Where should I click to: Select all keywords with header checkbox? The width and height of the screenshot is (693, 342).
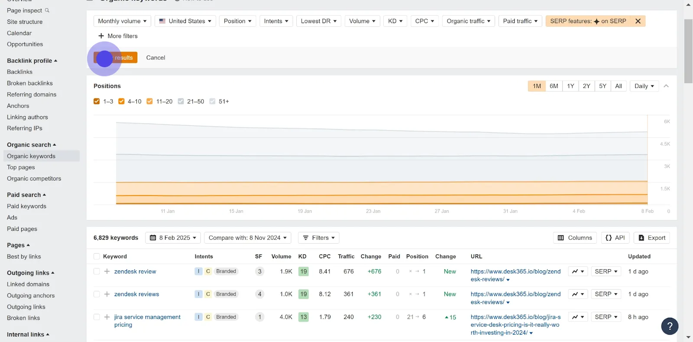97,257
